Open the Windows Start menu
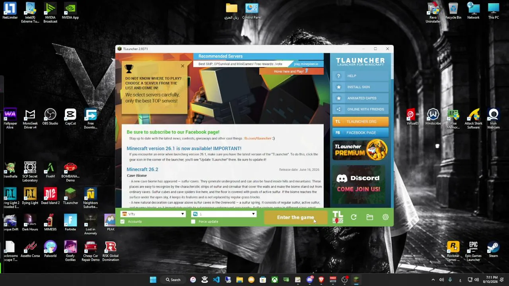Screen dimensions: 509x286 click(x=153, y=280)
